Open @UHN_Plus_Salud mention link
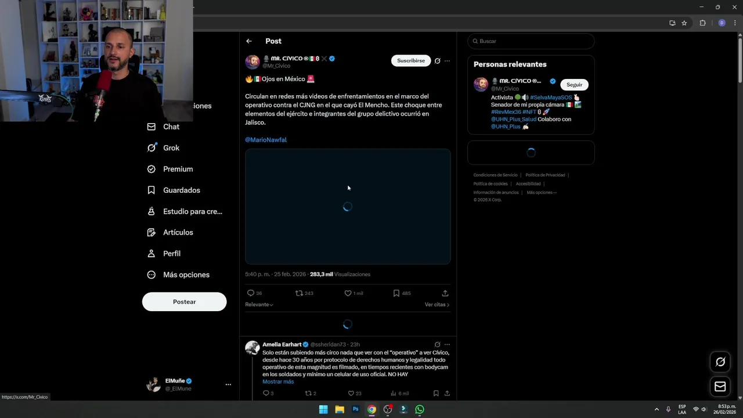Image resolution: width=743 pixels, height=418 pixels. tap(514, 119)
